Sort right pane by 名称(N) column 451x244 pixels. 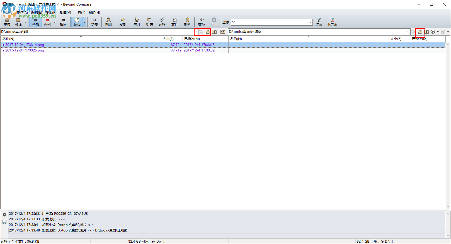pyautogui.click(x=308, y=39)
